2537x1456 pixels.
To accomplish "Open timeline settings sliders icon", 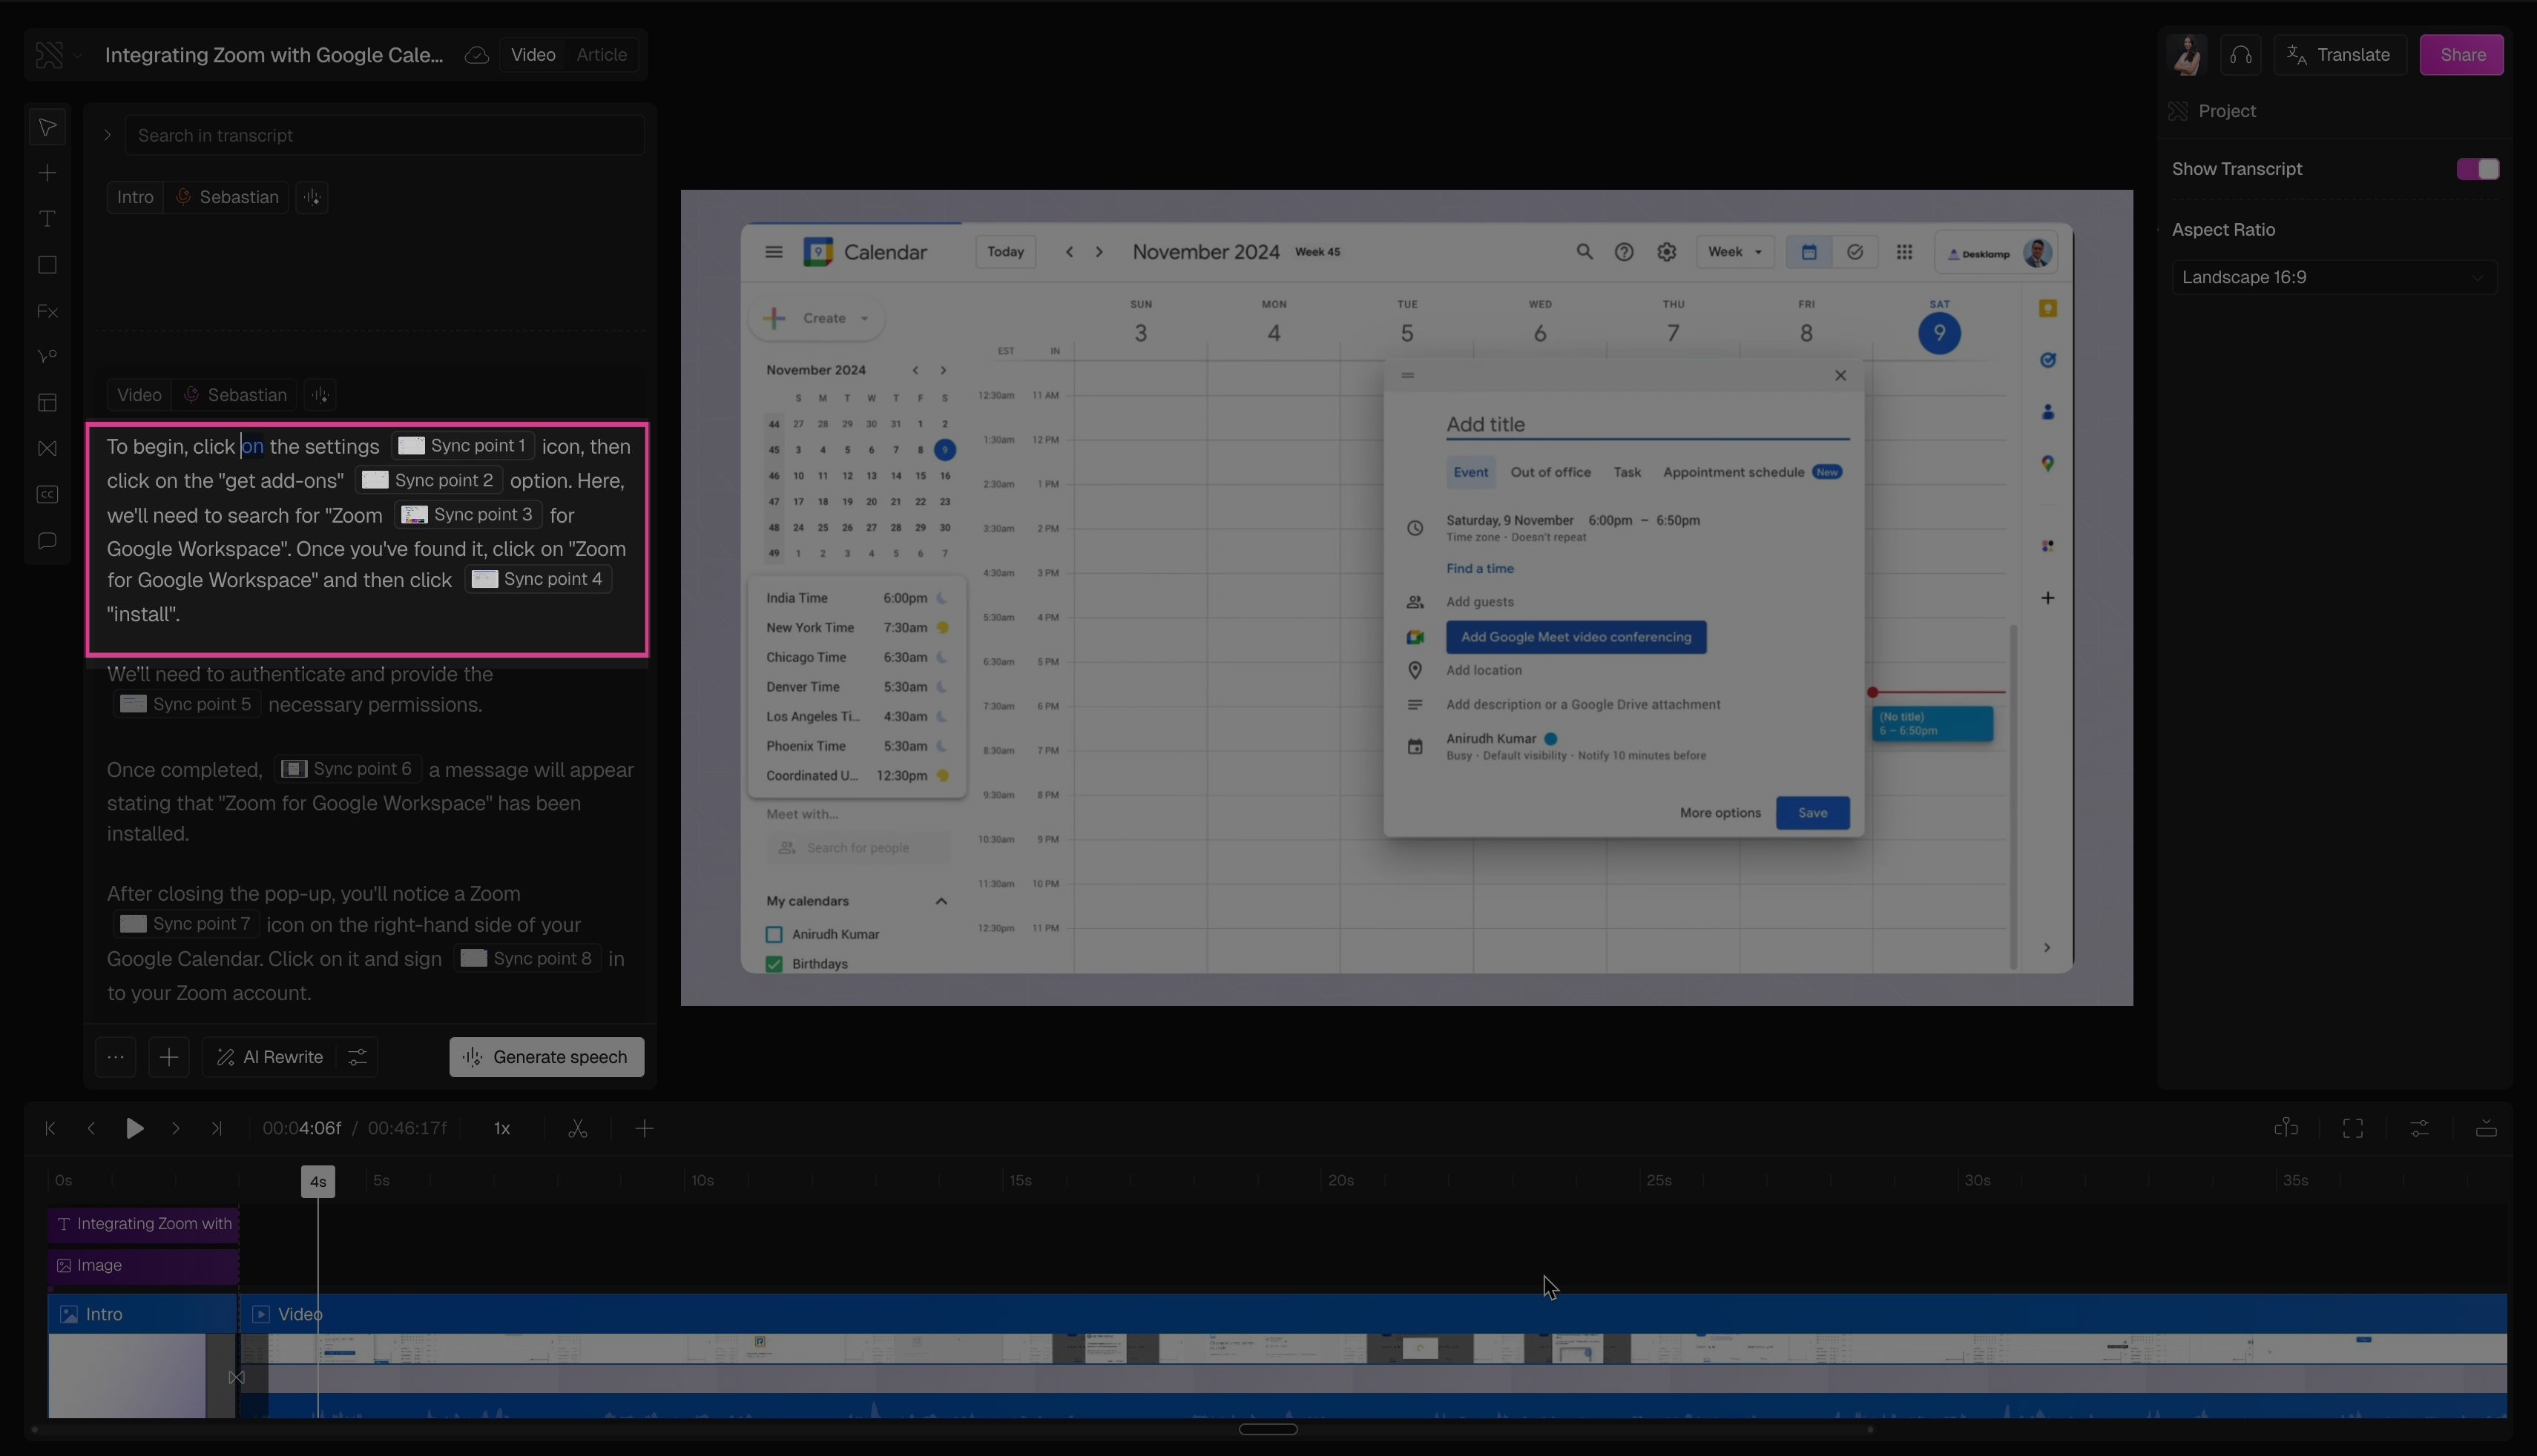I will [x=2420, y=1128].
